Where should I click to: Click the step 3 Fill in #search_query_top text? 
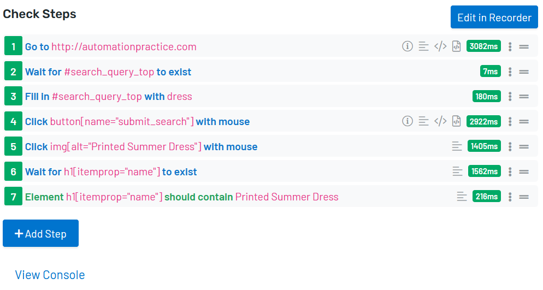[83, 97]
